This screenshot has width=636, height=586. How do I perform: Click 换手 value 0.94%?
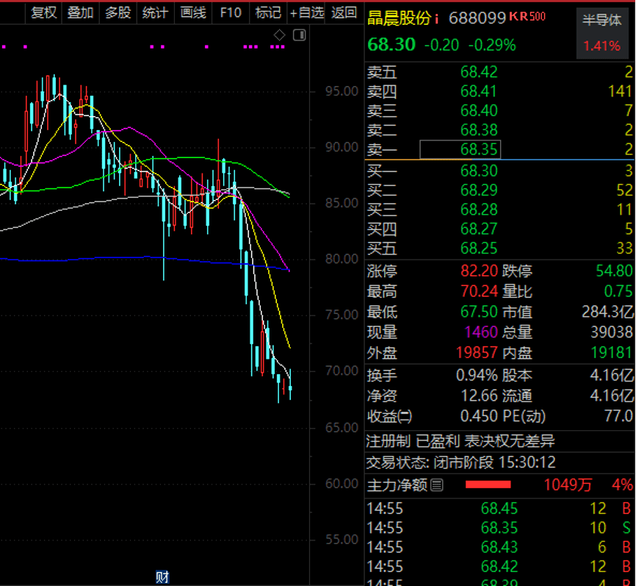477,376
